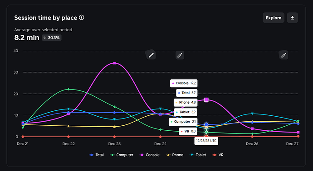Select the Computer data point on Dec 24
This screenshot has height=171, width=313.
click(x=160, y=129)
